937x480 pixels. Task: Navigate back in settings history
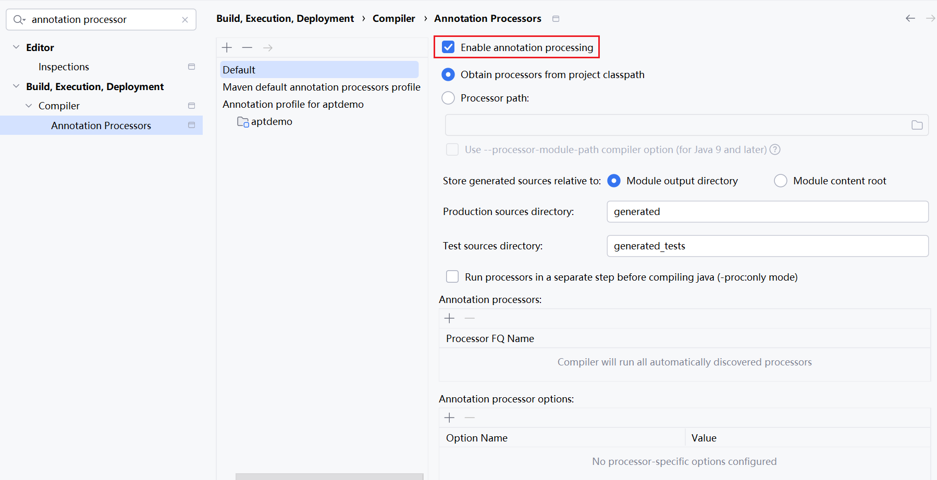tap(910, 18)
